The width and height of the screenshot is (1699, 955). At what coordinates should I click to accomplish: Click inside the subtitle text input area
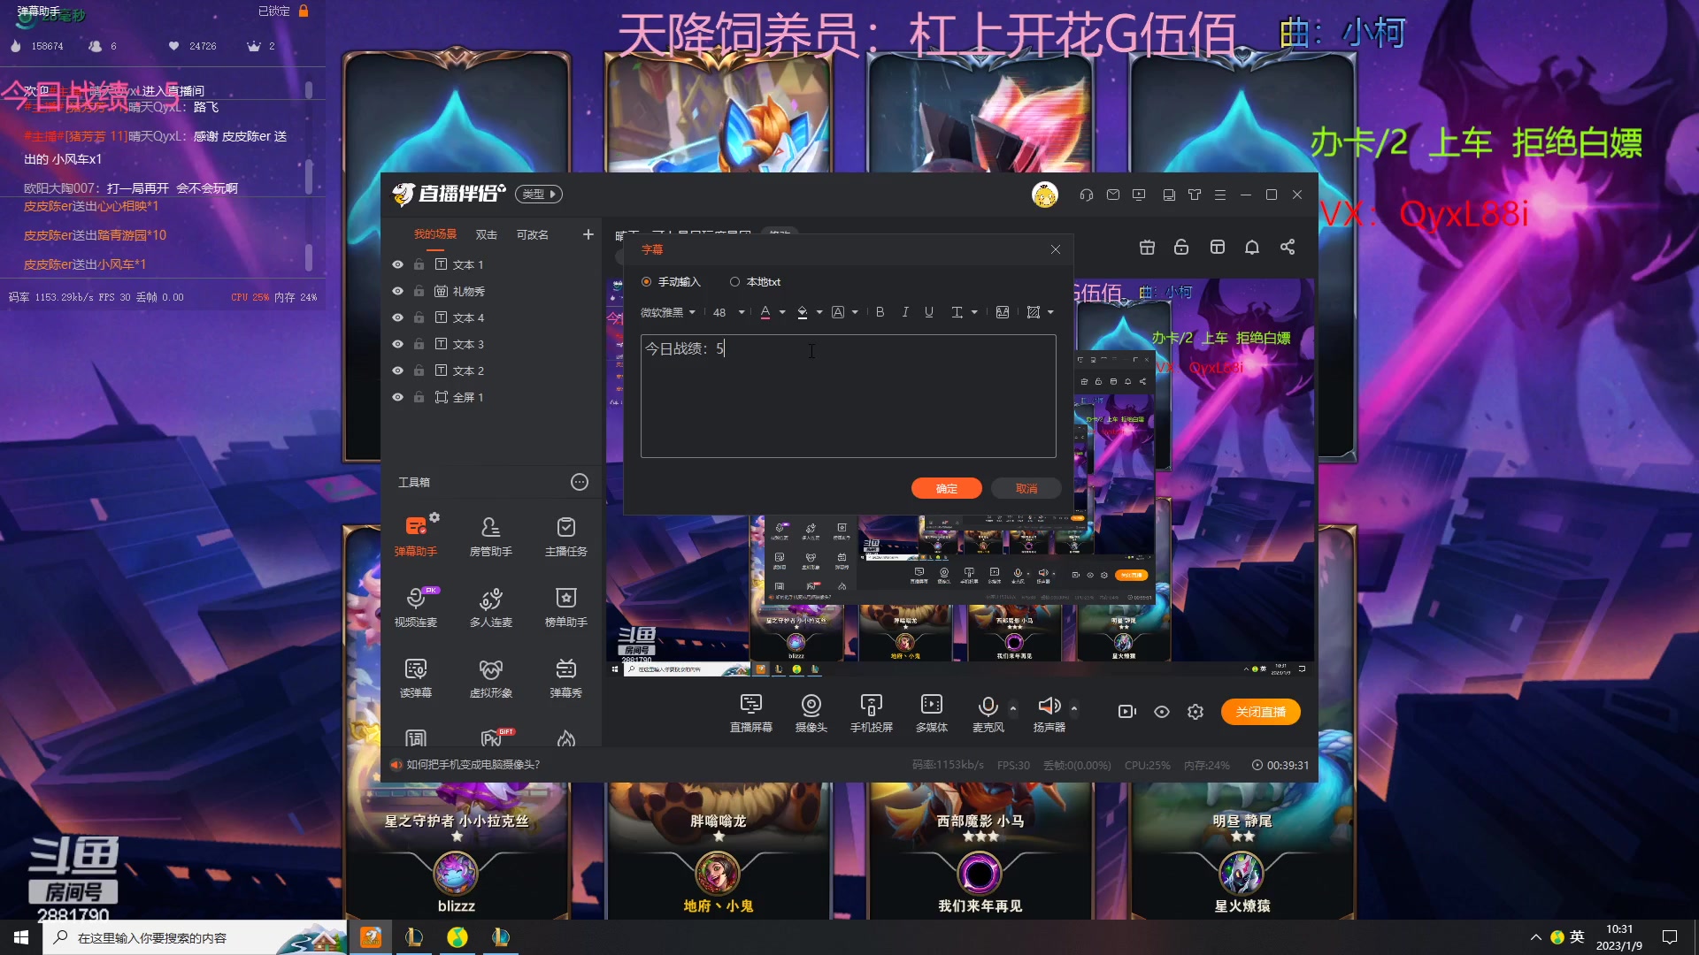(848, 396)
